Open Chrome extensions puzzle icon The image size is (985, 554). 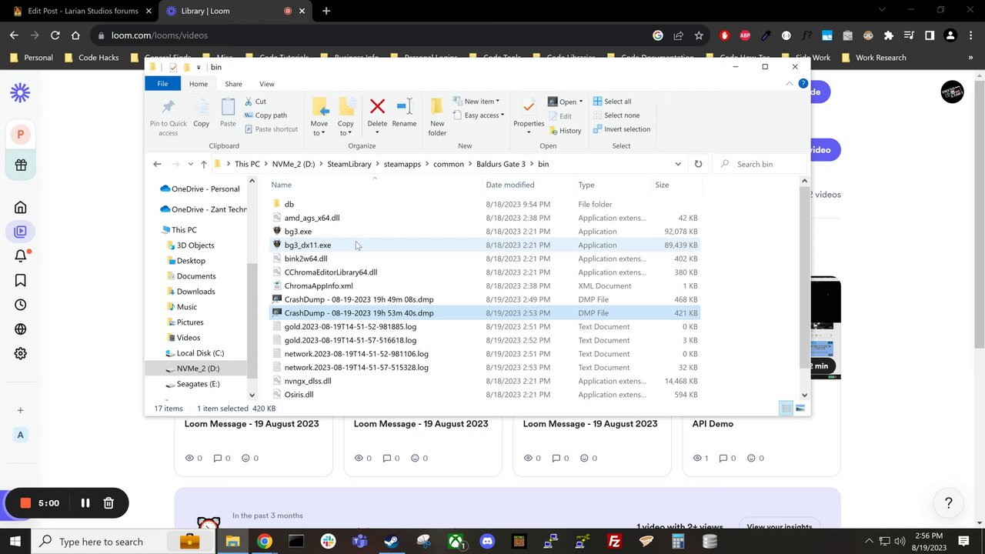click(x=889, y=35)
